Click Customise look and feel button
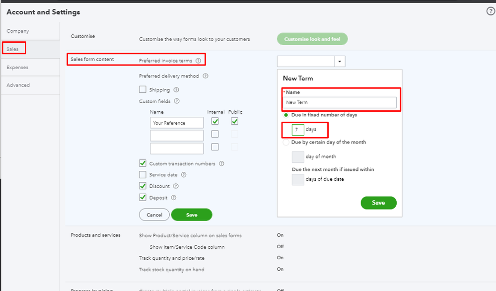This screenshot has width=496, height=291. coord(312,39)
